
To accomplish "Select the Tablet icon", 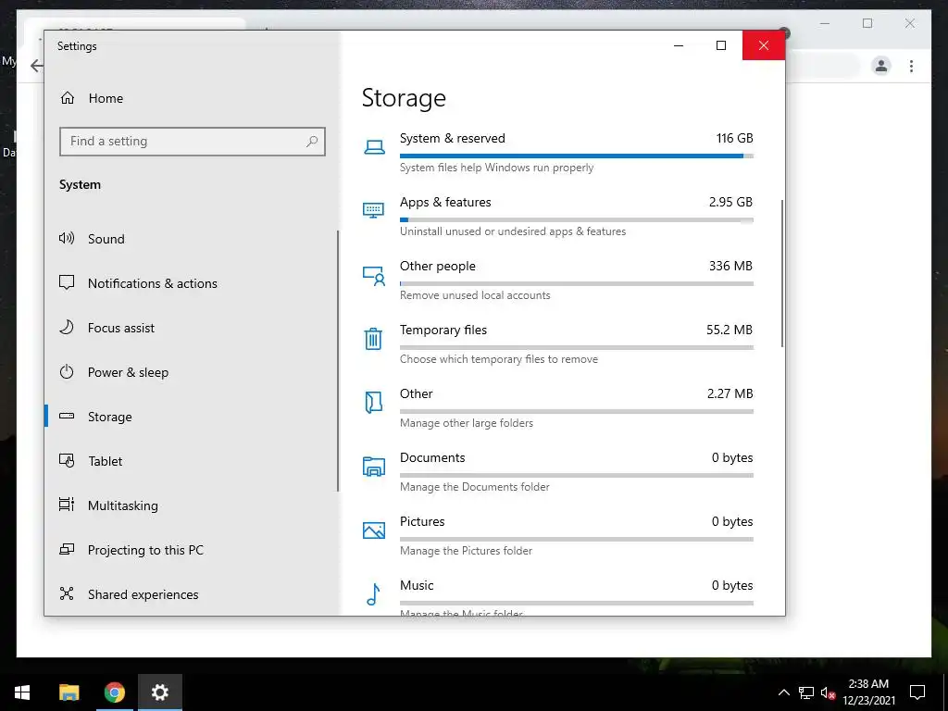I will tap(67, 461).
